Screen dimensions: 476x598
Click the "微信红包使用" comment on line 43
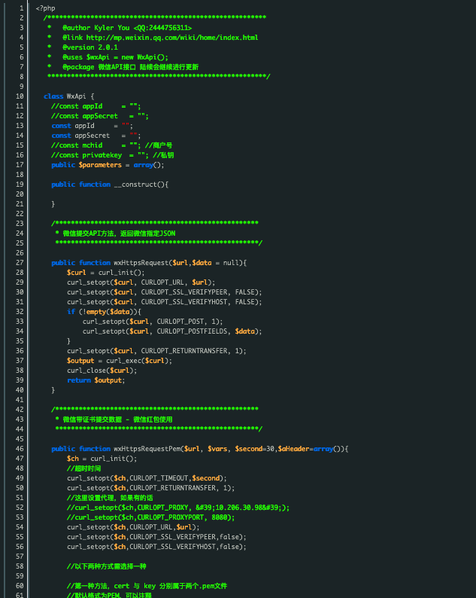[153, 420]
